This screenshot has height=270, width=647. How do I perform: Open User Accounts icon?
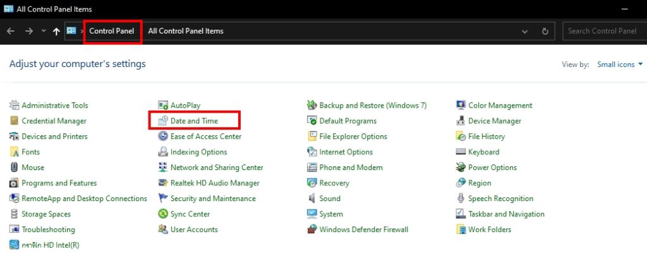point(164,229)
